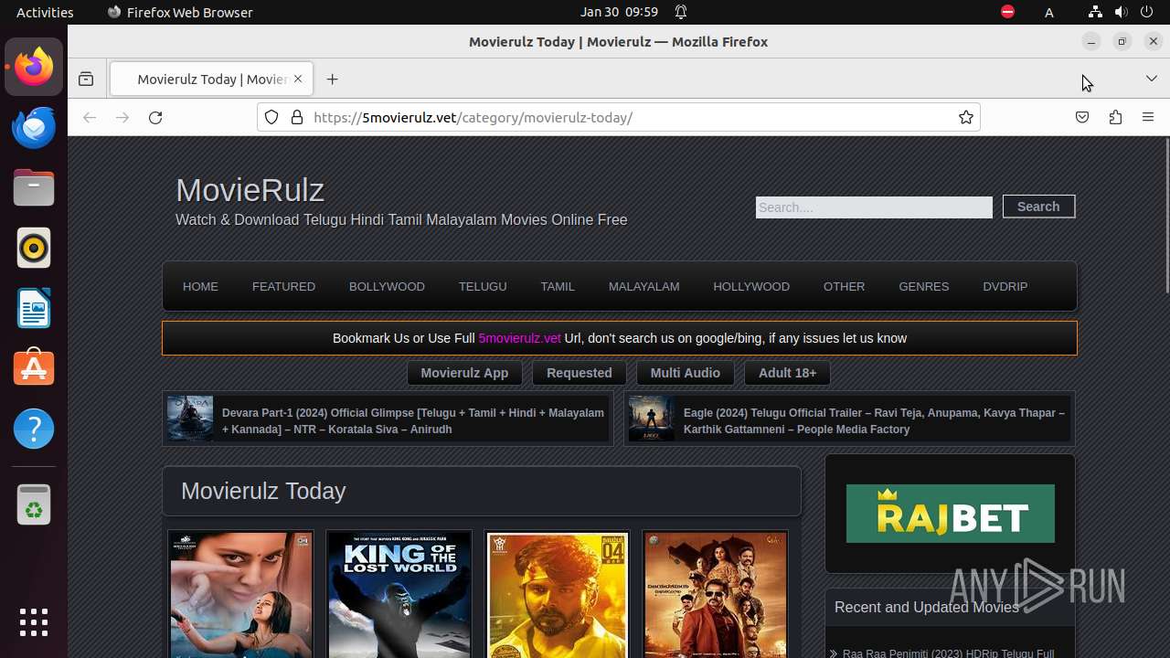Open network status icon in system tray

coord(1095,12)
